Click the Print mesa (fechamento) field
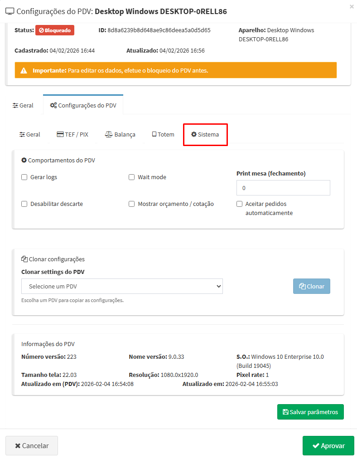The height and width of the screenshot is (464, 357). 283,188
